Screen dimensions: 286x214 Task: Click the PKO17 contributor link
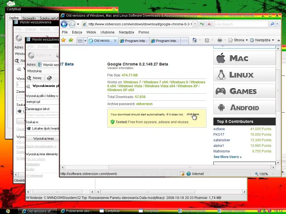pyautogui.click(x=219, y=135)
